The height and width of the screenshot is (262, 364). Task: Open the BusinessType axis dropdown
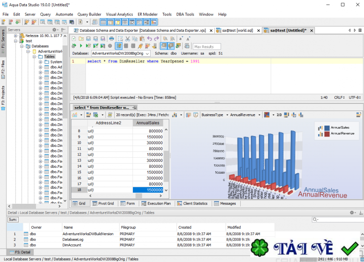click(x=214, y=115)
